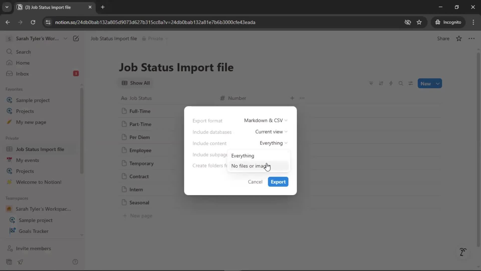Bookmark this tab with star
Screen dimensions: 481x271
click(x=419, y=22)
